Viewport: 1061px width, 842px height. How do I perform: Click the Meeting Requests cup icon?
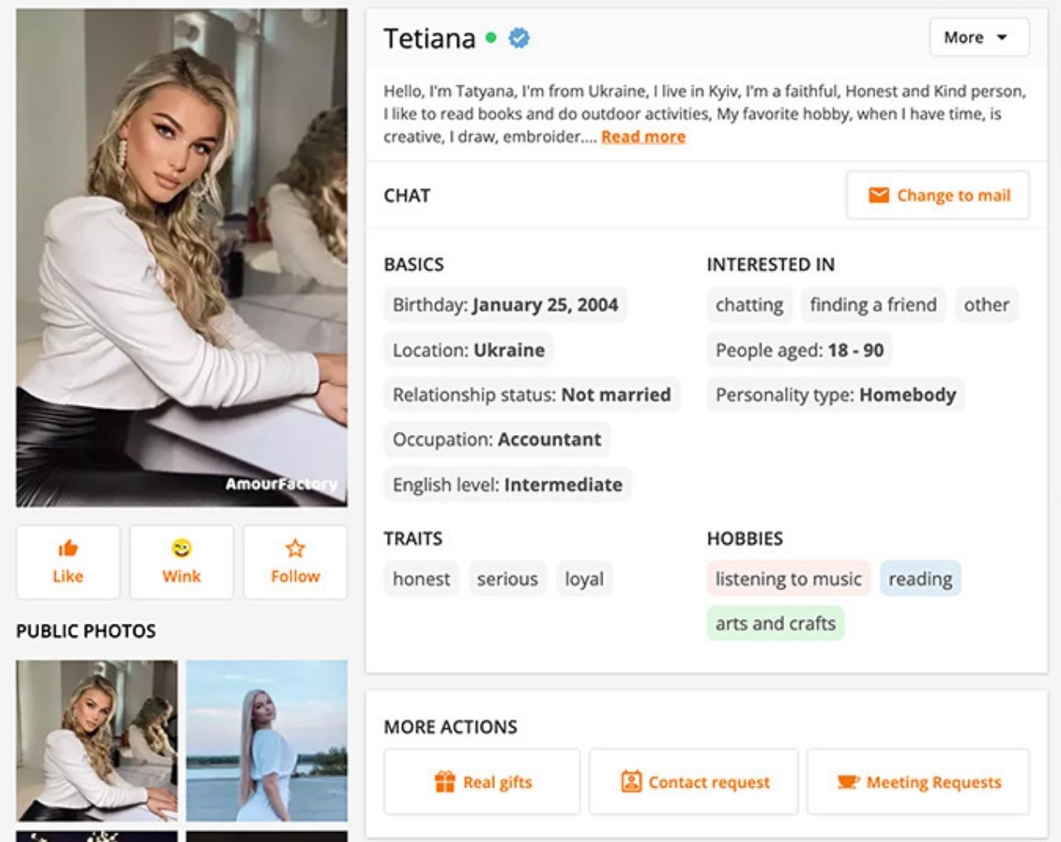pyautogui.click(x=849, y=780)
